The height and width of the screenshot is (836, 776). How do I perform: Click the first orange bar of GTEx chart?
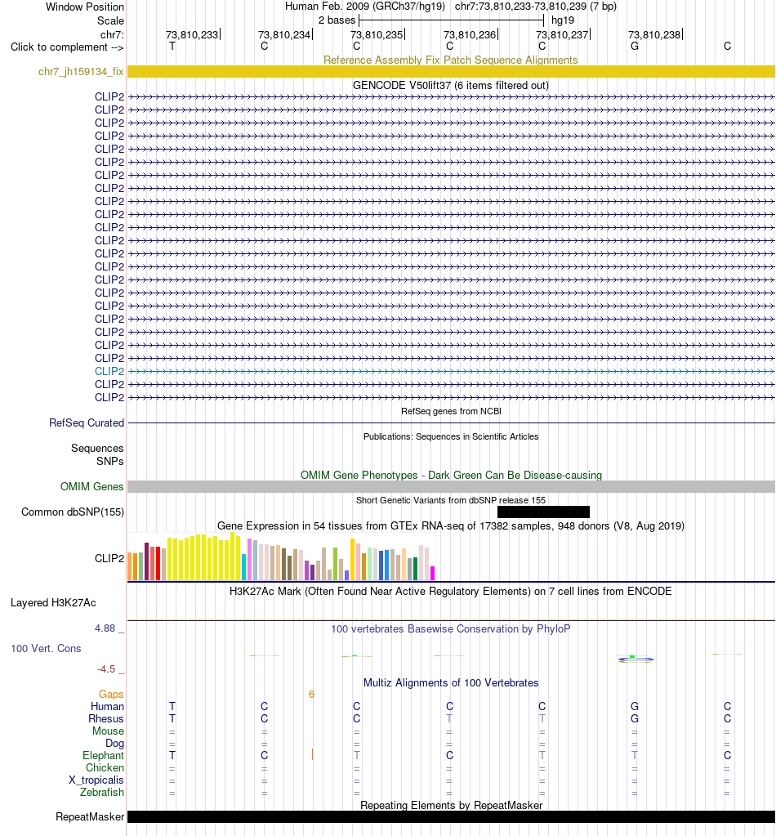(x=130, y=566)
